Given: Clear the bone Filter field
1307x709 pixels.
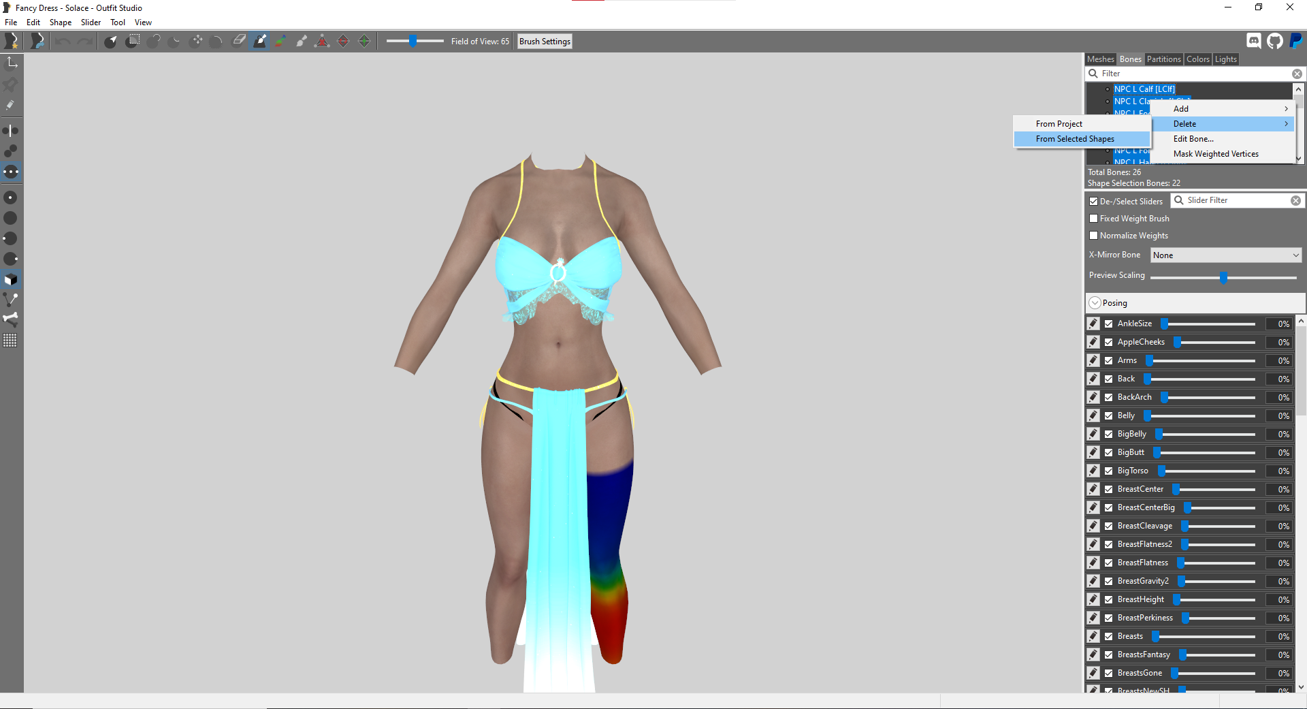Looking at the screenshot, I should (1297, 74).
